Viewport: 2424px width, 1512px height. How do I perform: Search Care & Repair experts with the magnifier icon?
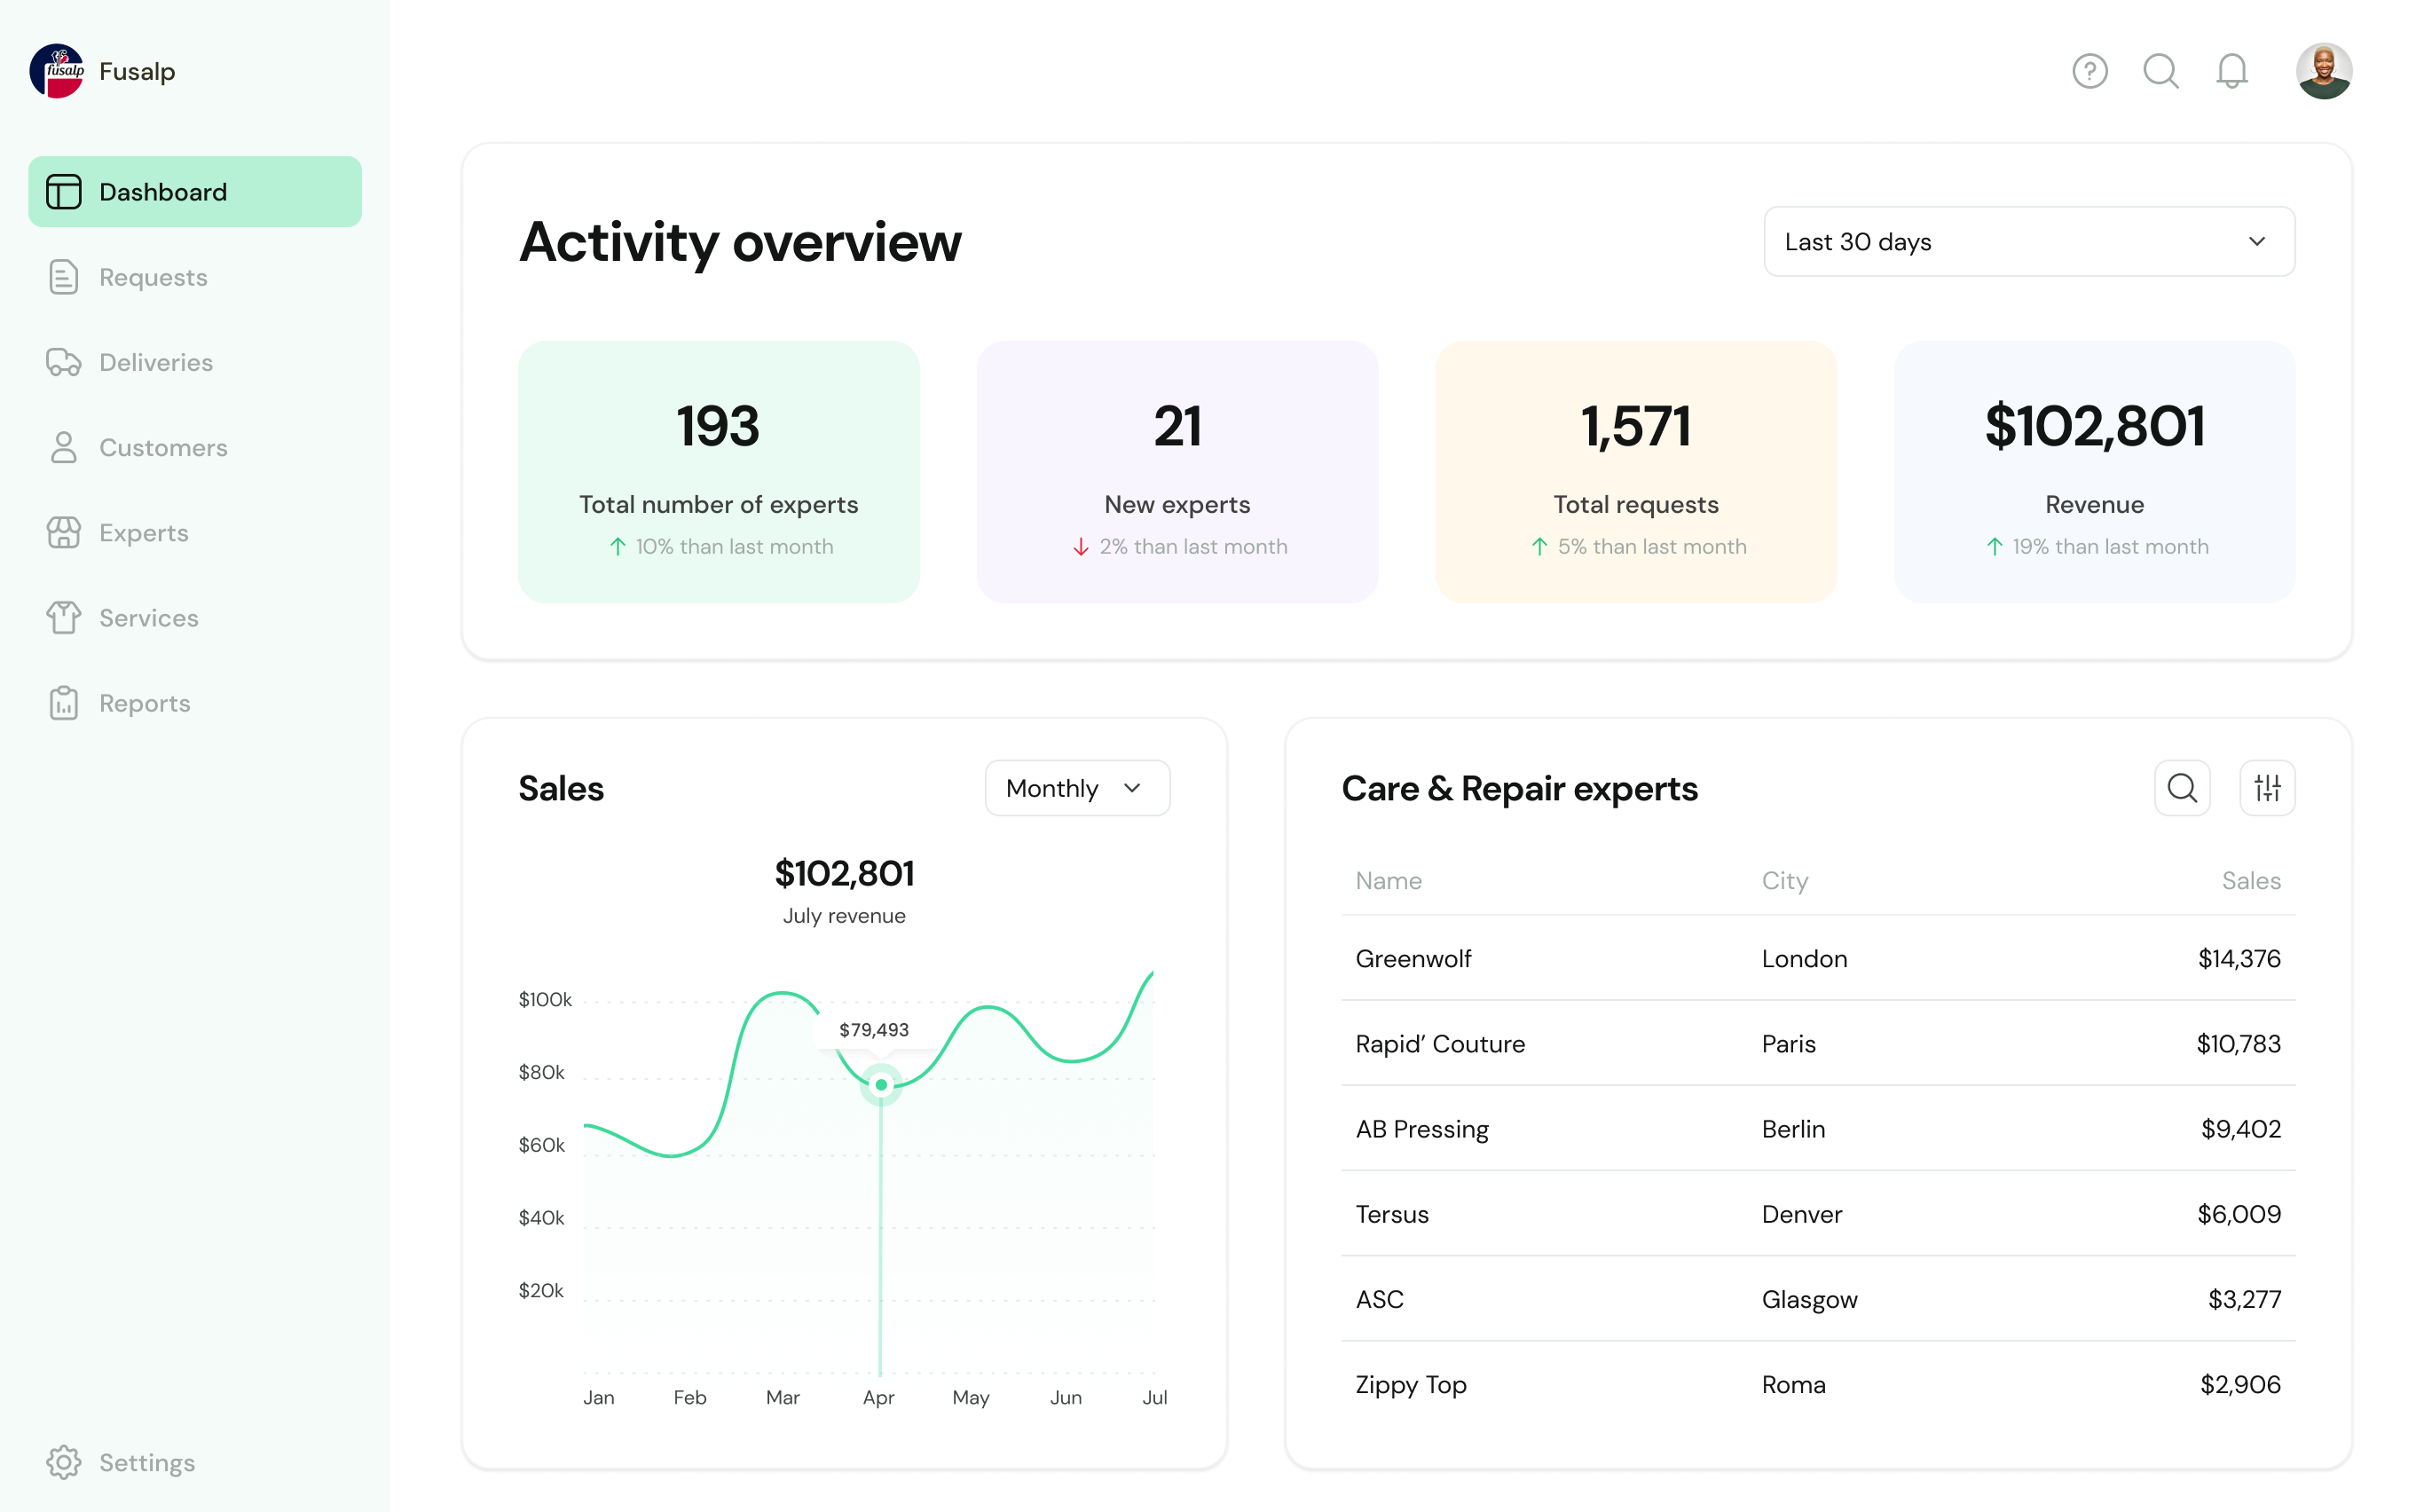click(x=2182, y=788)
